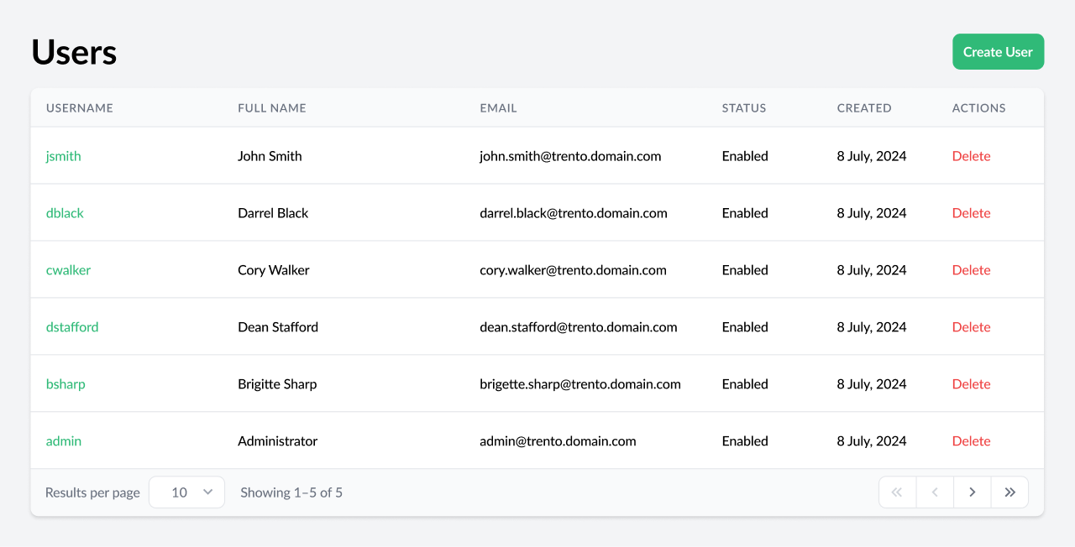
Task: Delete the Administrator user
Action: pos(972,441)
